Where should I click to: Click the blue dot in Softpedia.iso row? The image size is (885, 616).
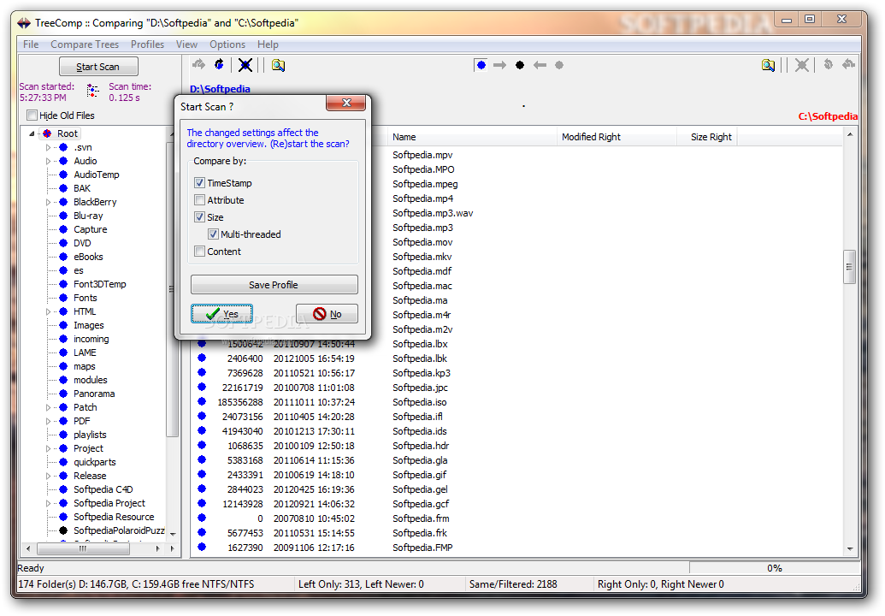click(x=202, y=401)
